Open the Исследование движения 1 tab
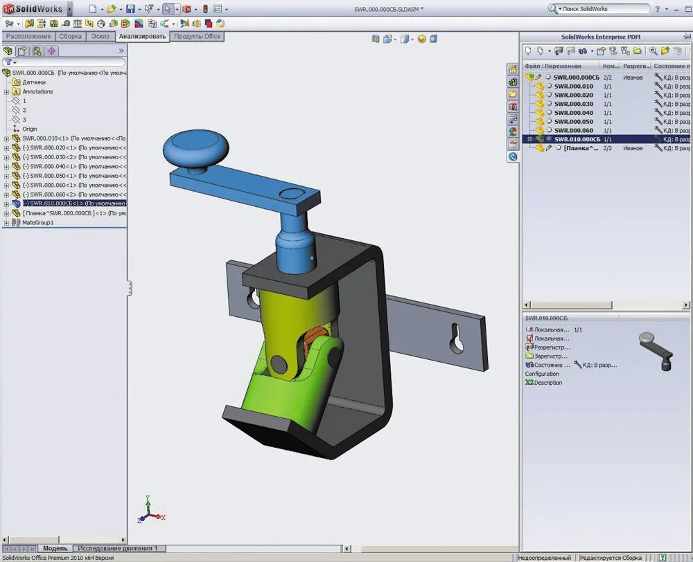This screenshot has width=693, height=562. pos(118,548)
